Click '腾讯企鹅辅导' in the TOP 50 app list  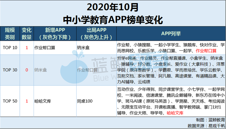pyautogui.click(x=179, y=95)
